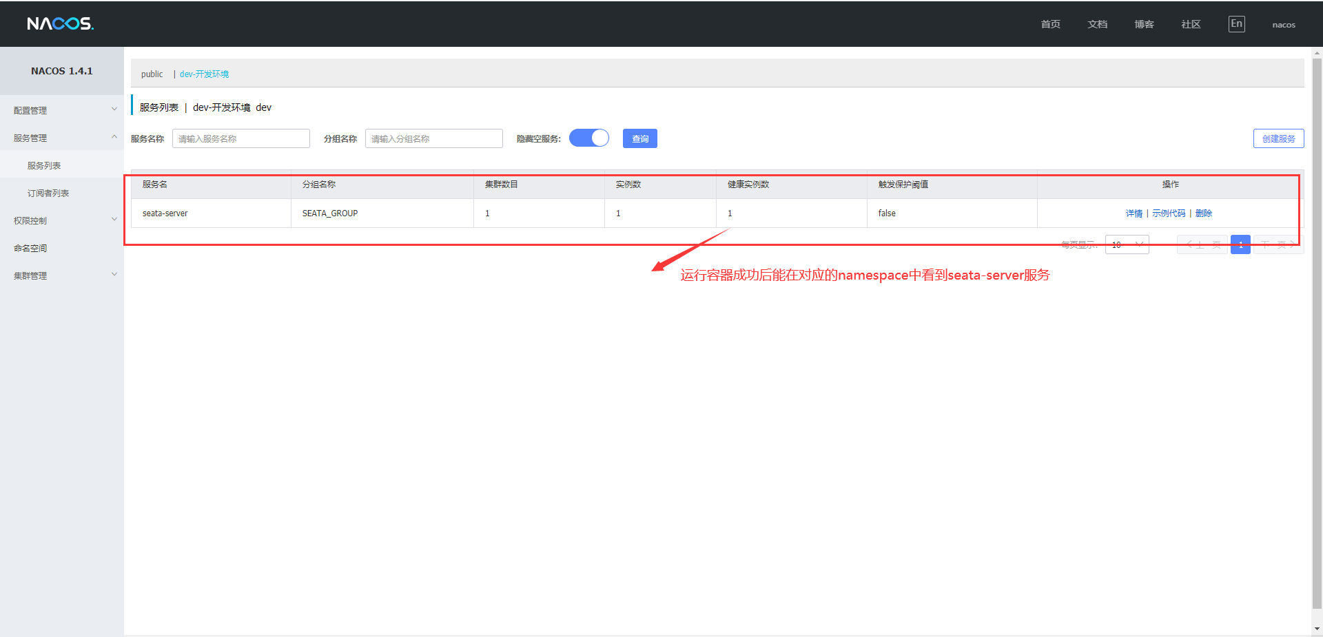Click 删除 for seata-server
The image size is (1323, 637).
tap(1203, 213)
